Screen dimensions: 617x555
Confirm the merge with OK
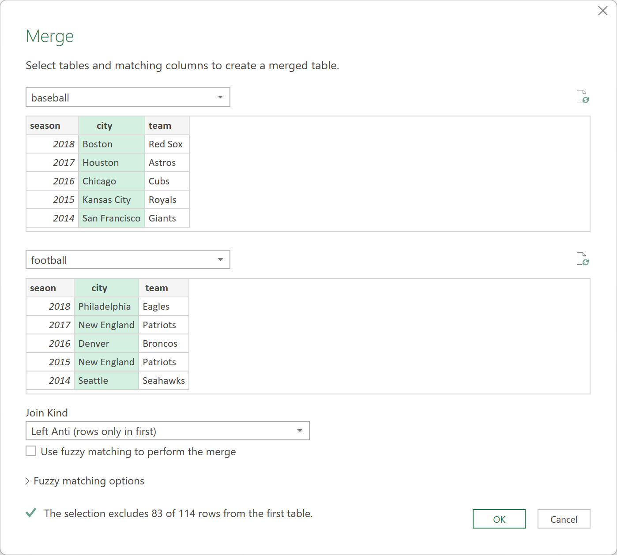coord(499,519)
